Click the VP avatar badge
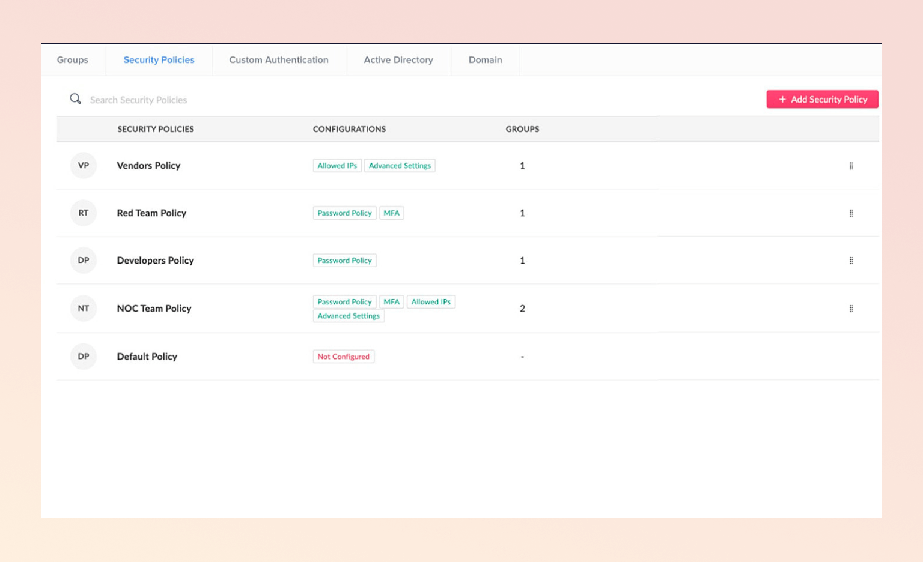The height and width of the screenshot is (562, 923). point(84,166)
